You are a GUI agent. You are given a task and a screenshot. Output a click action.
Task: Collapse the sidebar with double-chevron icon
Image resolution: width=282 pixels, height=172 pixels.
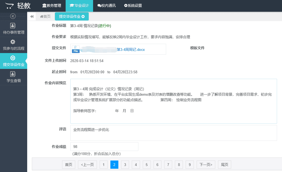13,16
